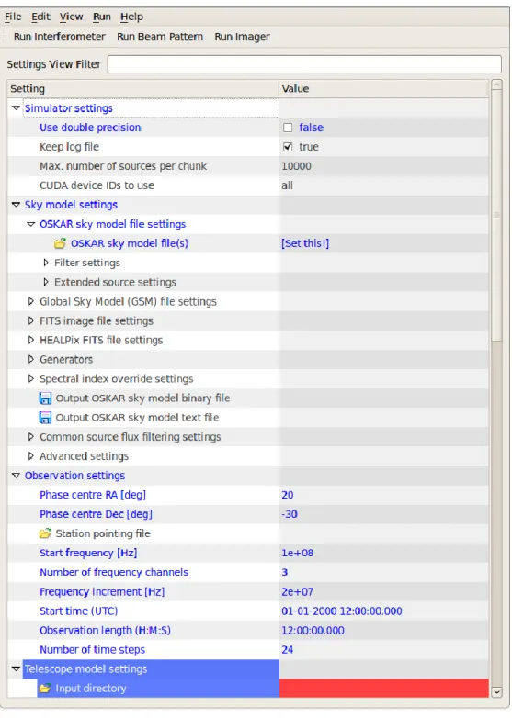Open the Help menu
Viewport: 512px width, 718px height.
tap(132, 17)
